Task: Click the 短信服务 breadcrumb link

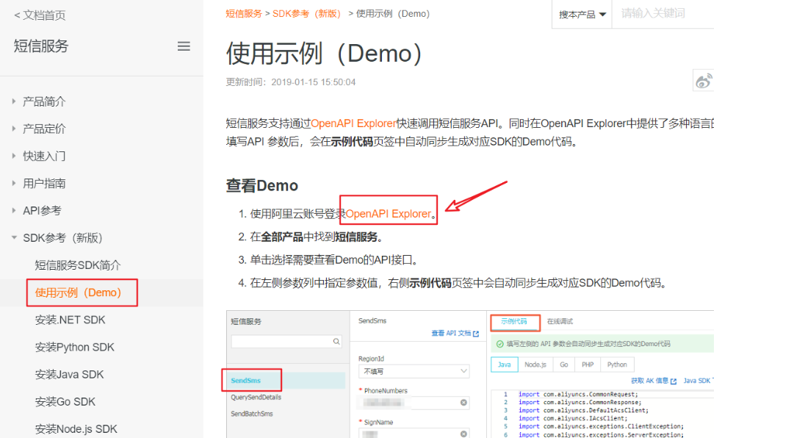Action: tap(243, 12)
